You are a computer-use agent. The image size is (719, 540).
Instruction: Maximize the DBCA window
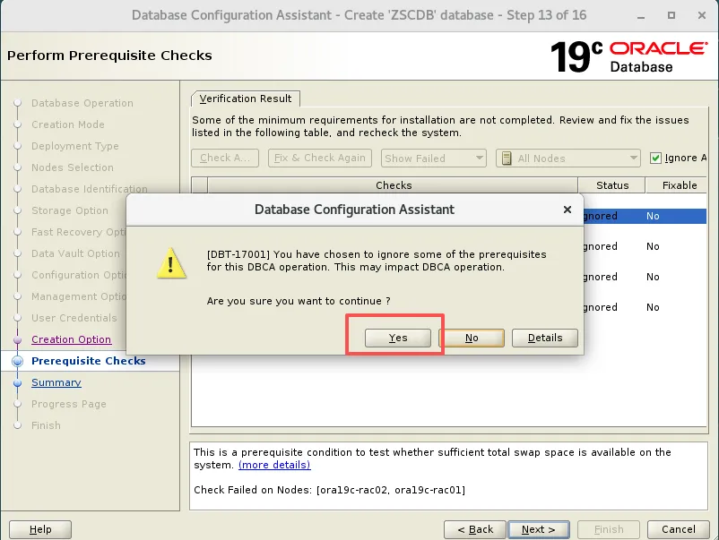pyautogui.click(x=671, y=15)
